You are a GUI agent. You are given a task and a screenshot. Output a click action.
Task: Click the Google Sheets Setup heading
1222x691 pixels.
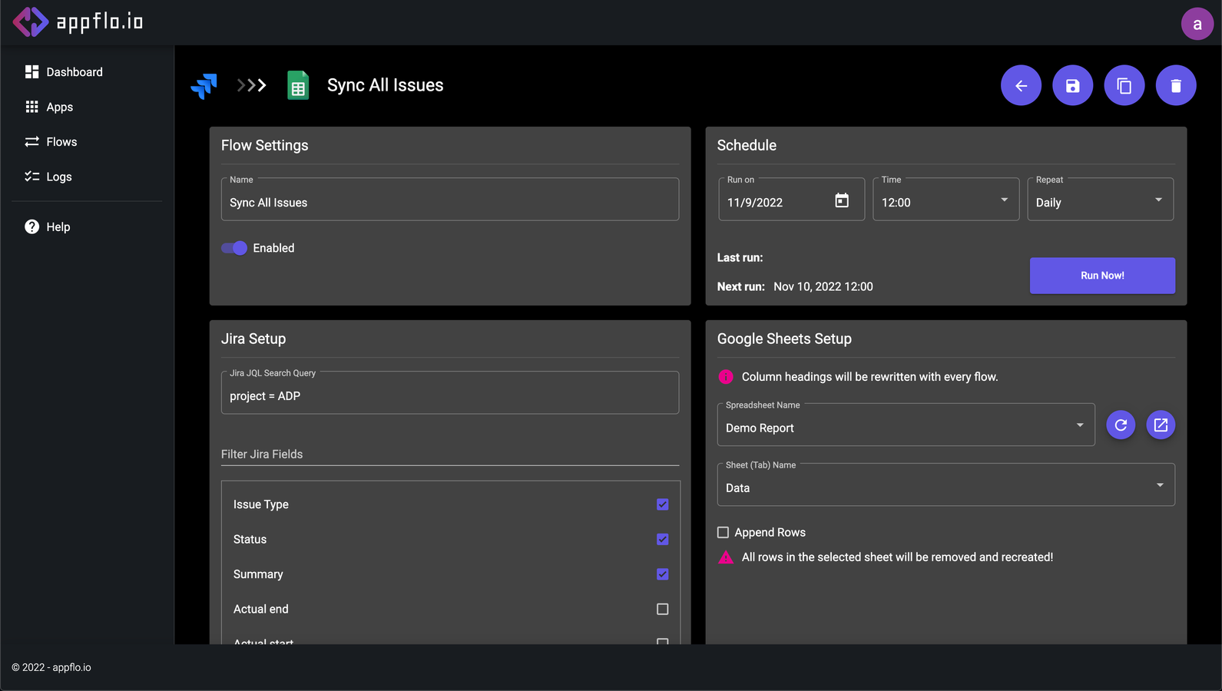point(784,339)
